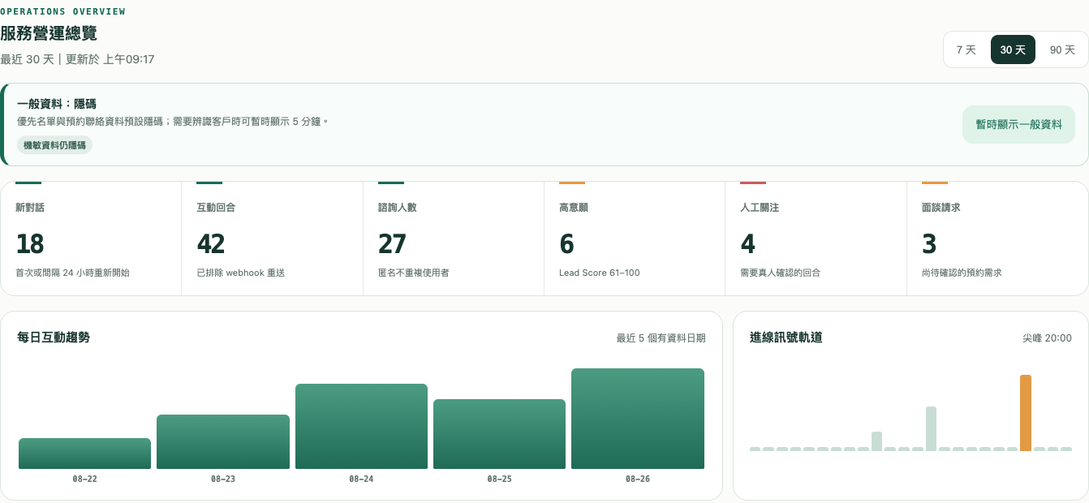Click the orange peak bar in 進線訊號軌道

pos(1026,413)
